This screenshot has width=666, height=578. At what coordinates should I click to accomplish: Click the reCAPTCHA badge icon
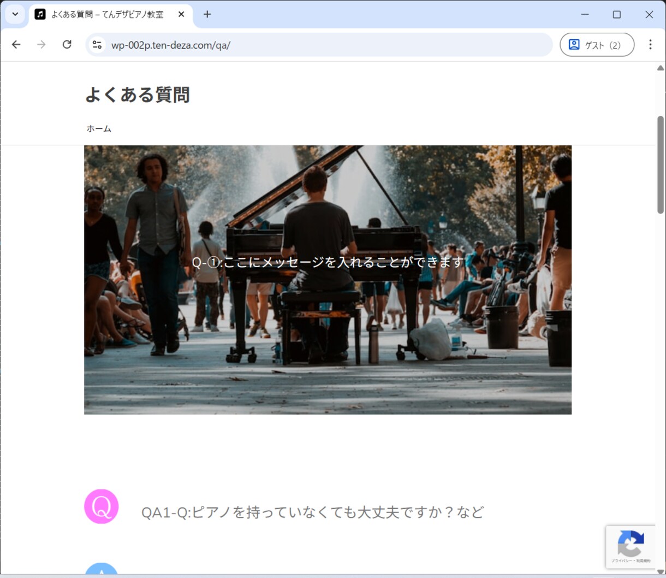[x=631, y=547]
